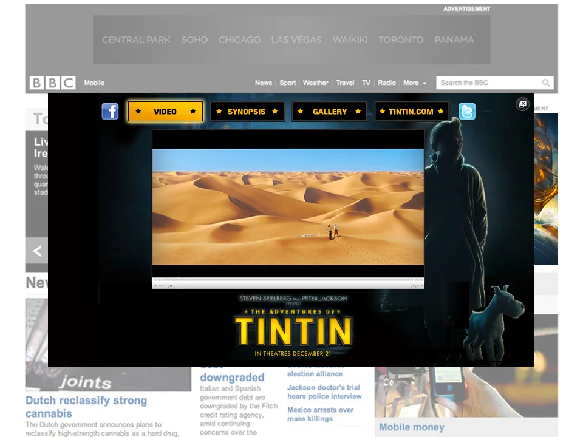
Task: Stop the trailer with stop button
Action: 171,286
